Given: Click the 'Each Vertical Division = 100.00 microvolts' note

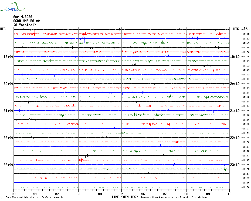Looking at the screenshot, I should tap(35, 197).
